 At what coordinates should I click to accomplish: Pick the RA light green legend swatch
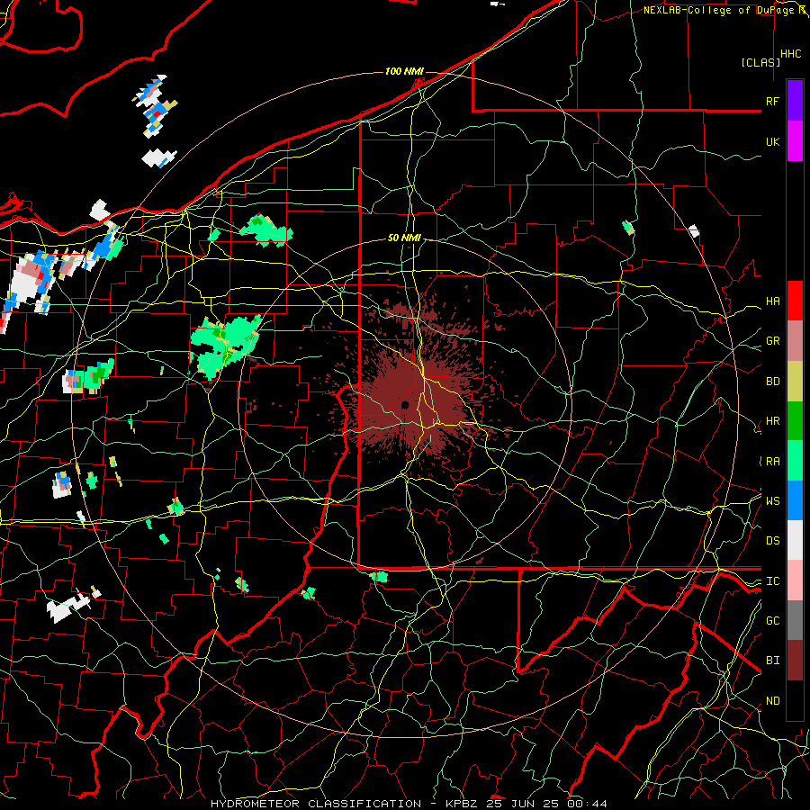point(795,461)
